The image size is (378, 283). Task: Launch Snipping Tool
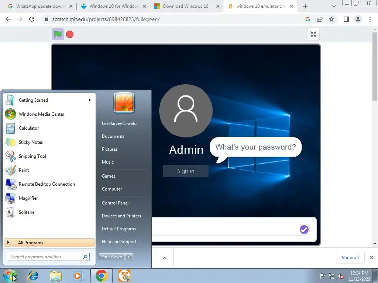tap(50, 156)
